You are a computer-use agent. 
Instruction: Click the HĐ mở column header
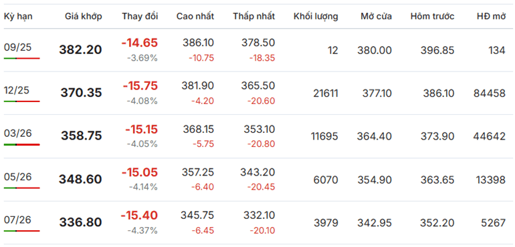pyautogui.click(x=491, y=17)
